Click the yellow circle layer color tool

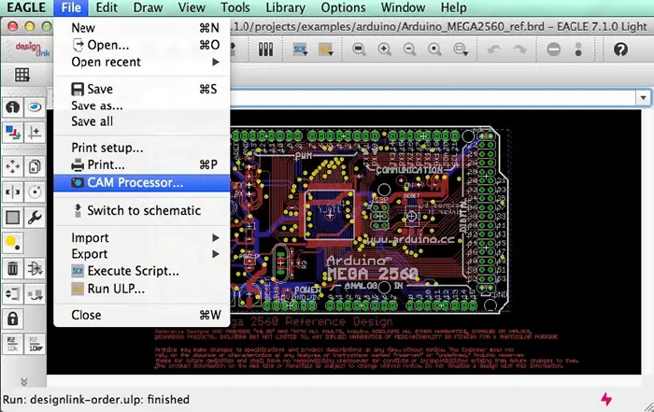tap(13, 241)
